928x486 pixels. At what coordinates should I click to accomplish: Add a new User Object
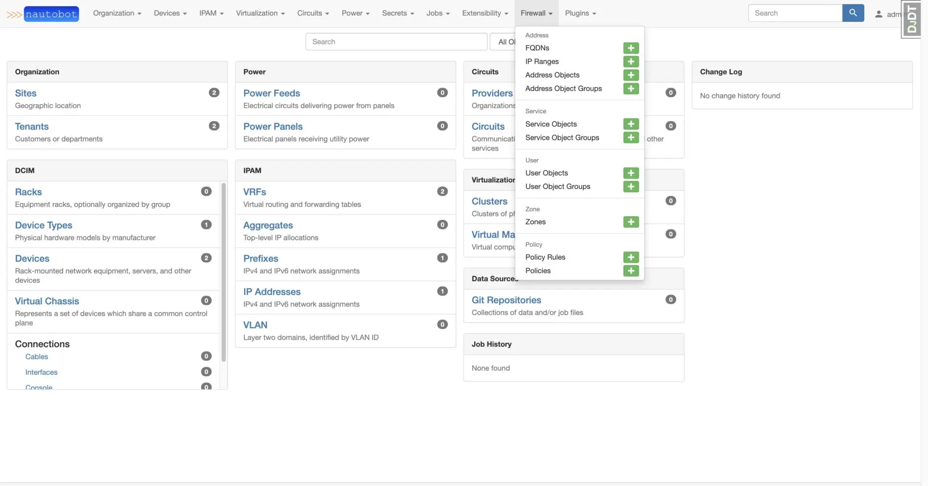(631, 173)
